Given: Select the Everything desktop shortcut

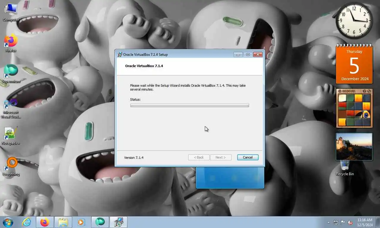Looking at the screenshot, I should pos(11,167).
